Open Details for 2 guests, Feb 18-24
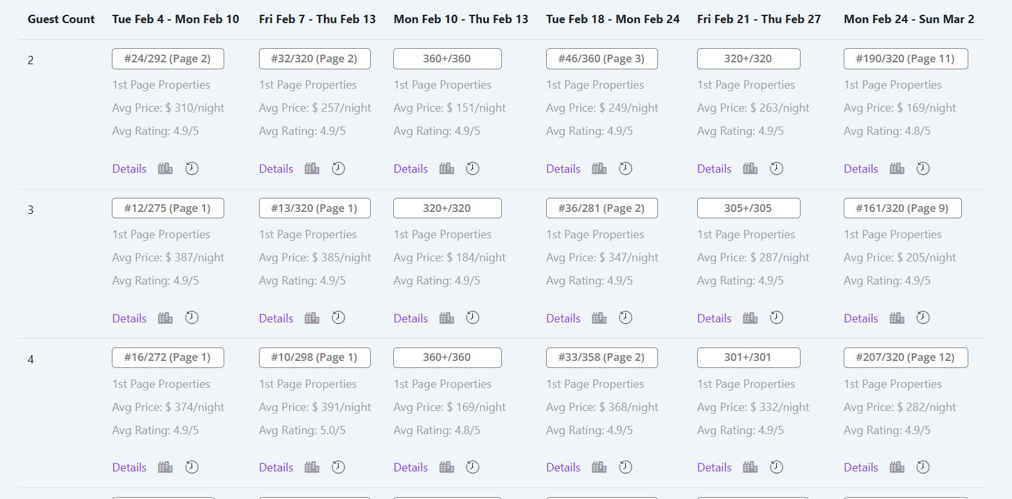This screenshot has width=1012, height=499. pyautogui.click(x=563, y=169)
